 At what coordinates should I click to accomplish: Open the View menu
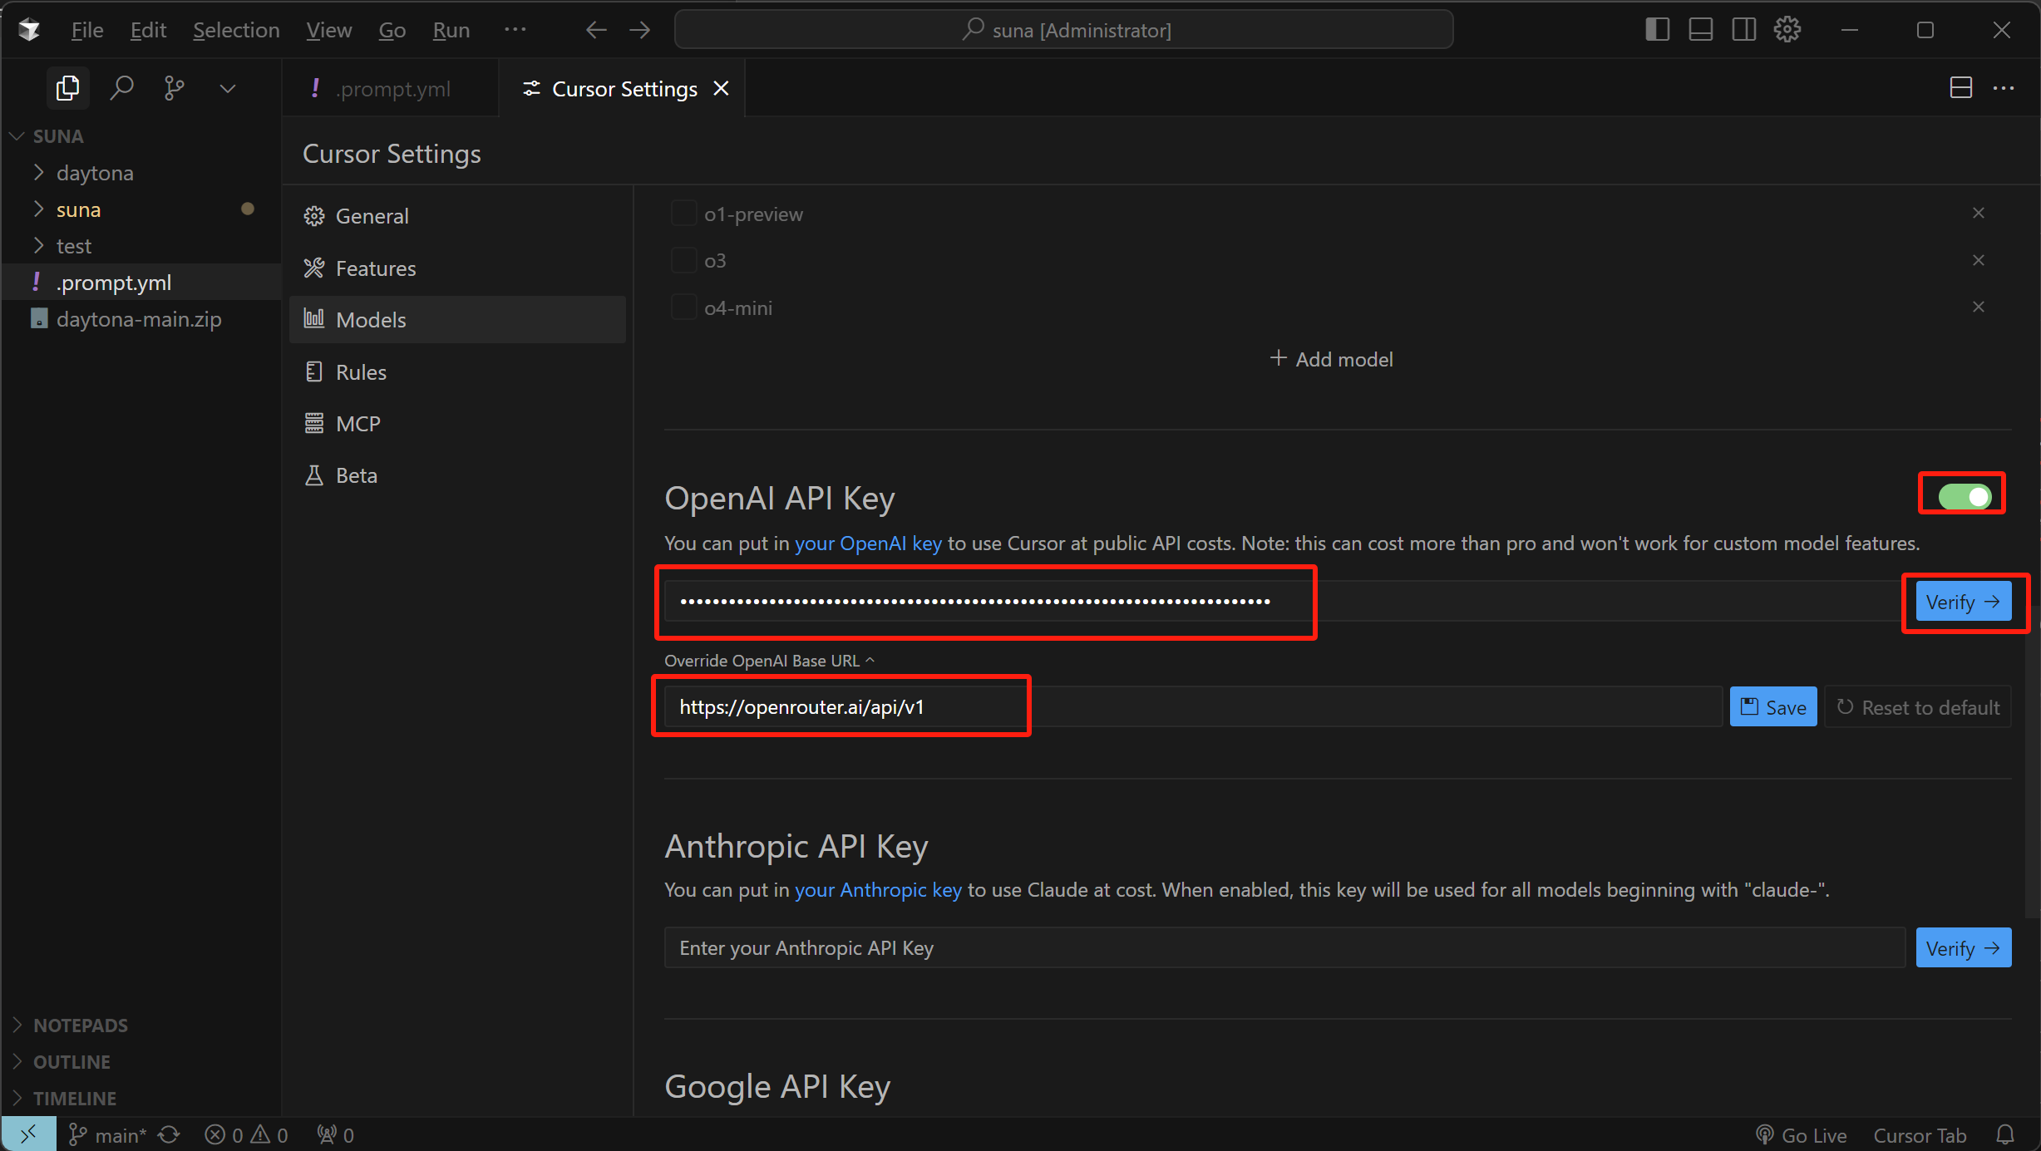(328, 30)
